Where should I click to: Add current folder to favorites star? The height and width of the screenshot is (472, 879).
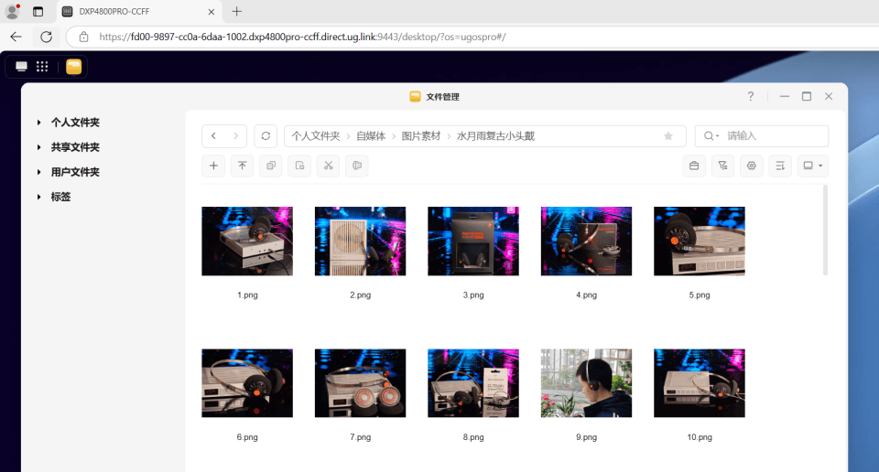point(668,136)
